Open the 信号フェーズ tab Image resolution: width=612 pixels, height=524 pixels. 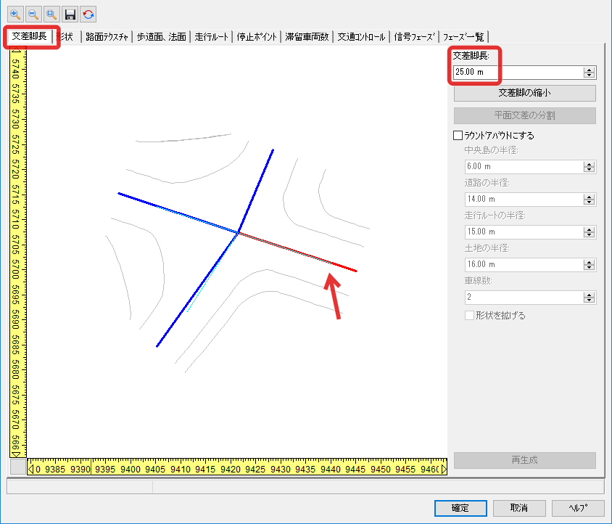tap(414, 37)
